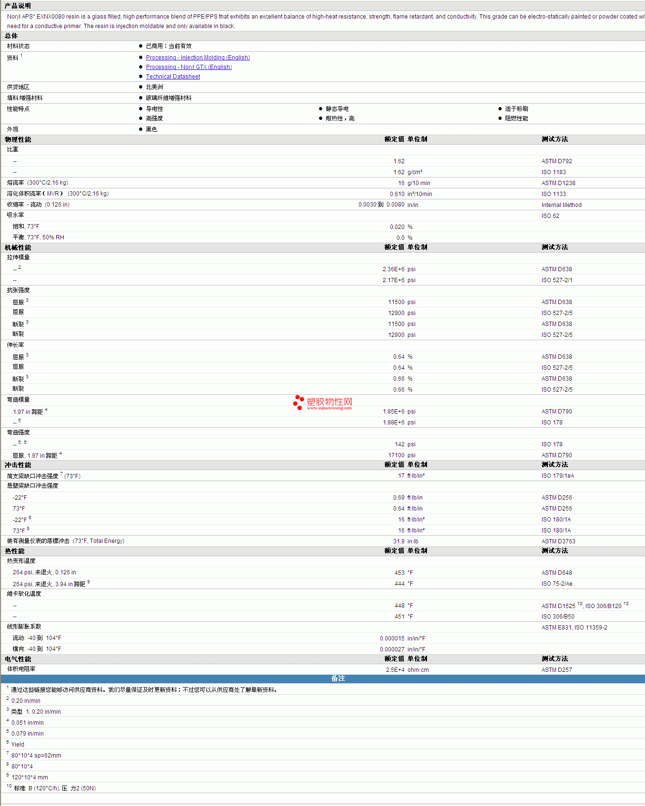645x806 pixels.
Task: Select the 0.000015 flow expansion value
Action: click(x=392, y=639)
